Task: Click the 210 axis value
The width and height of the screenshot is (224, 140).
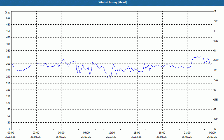Action: pos(8,83)
